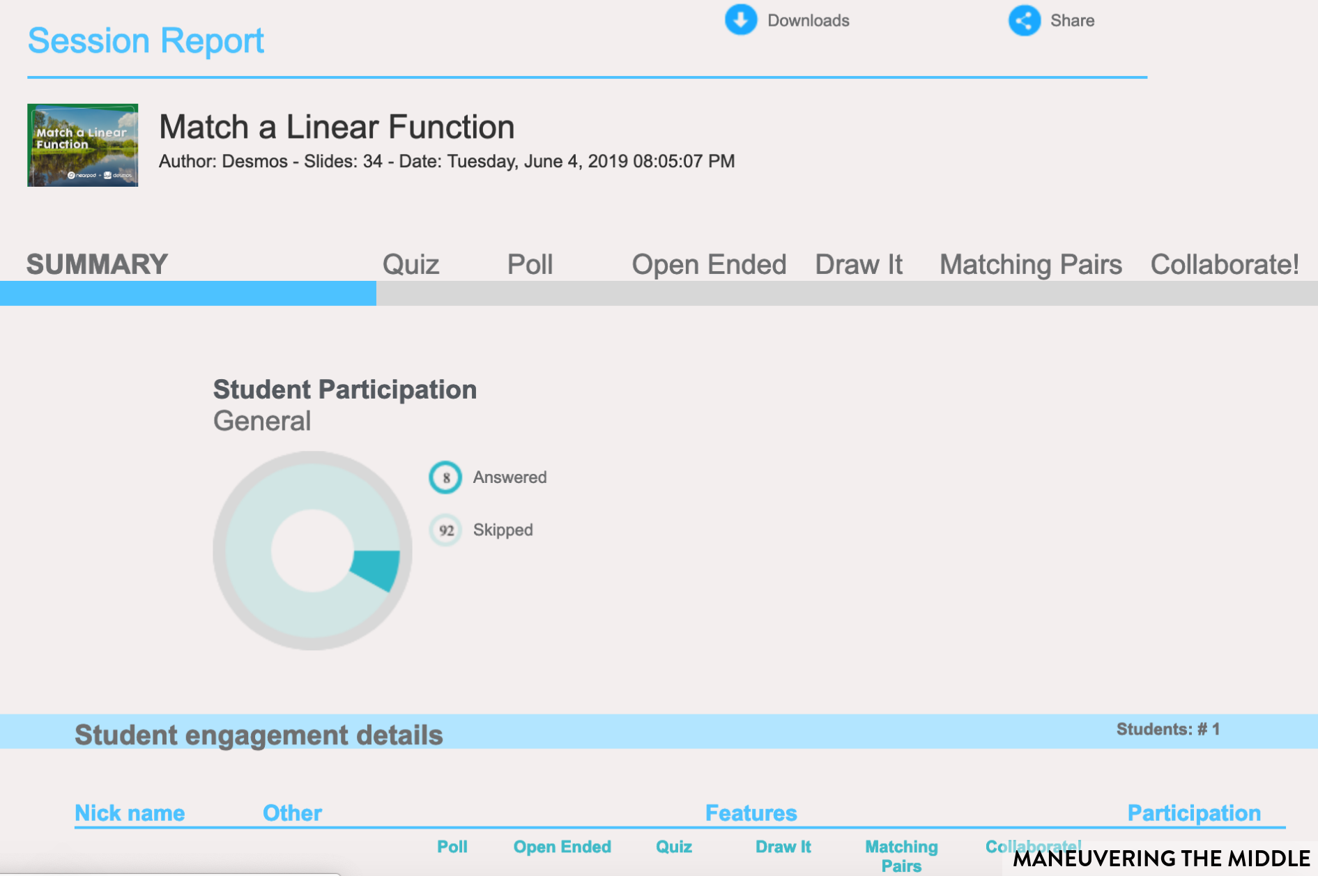Sort by the Nick name column
Screen dimensions: 1318x876
coord(130,813)
